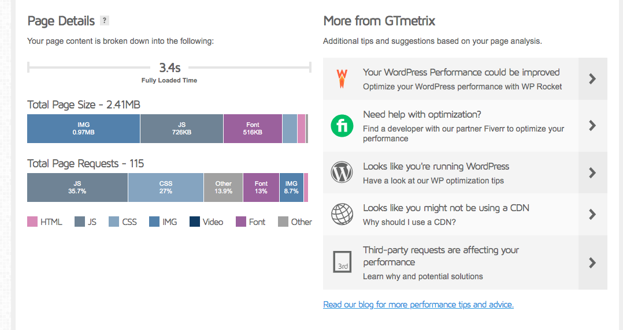Click the WP Rocket logo icon
623x330 pixels.
tap(342, 78)
